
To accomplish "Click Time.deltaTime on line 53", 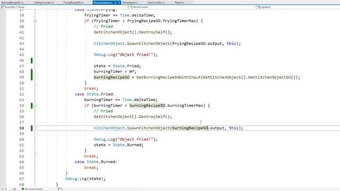I will coord(139,100).
